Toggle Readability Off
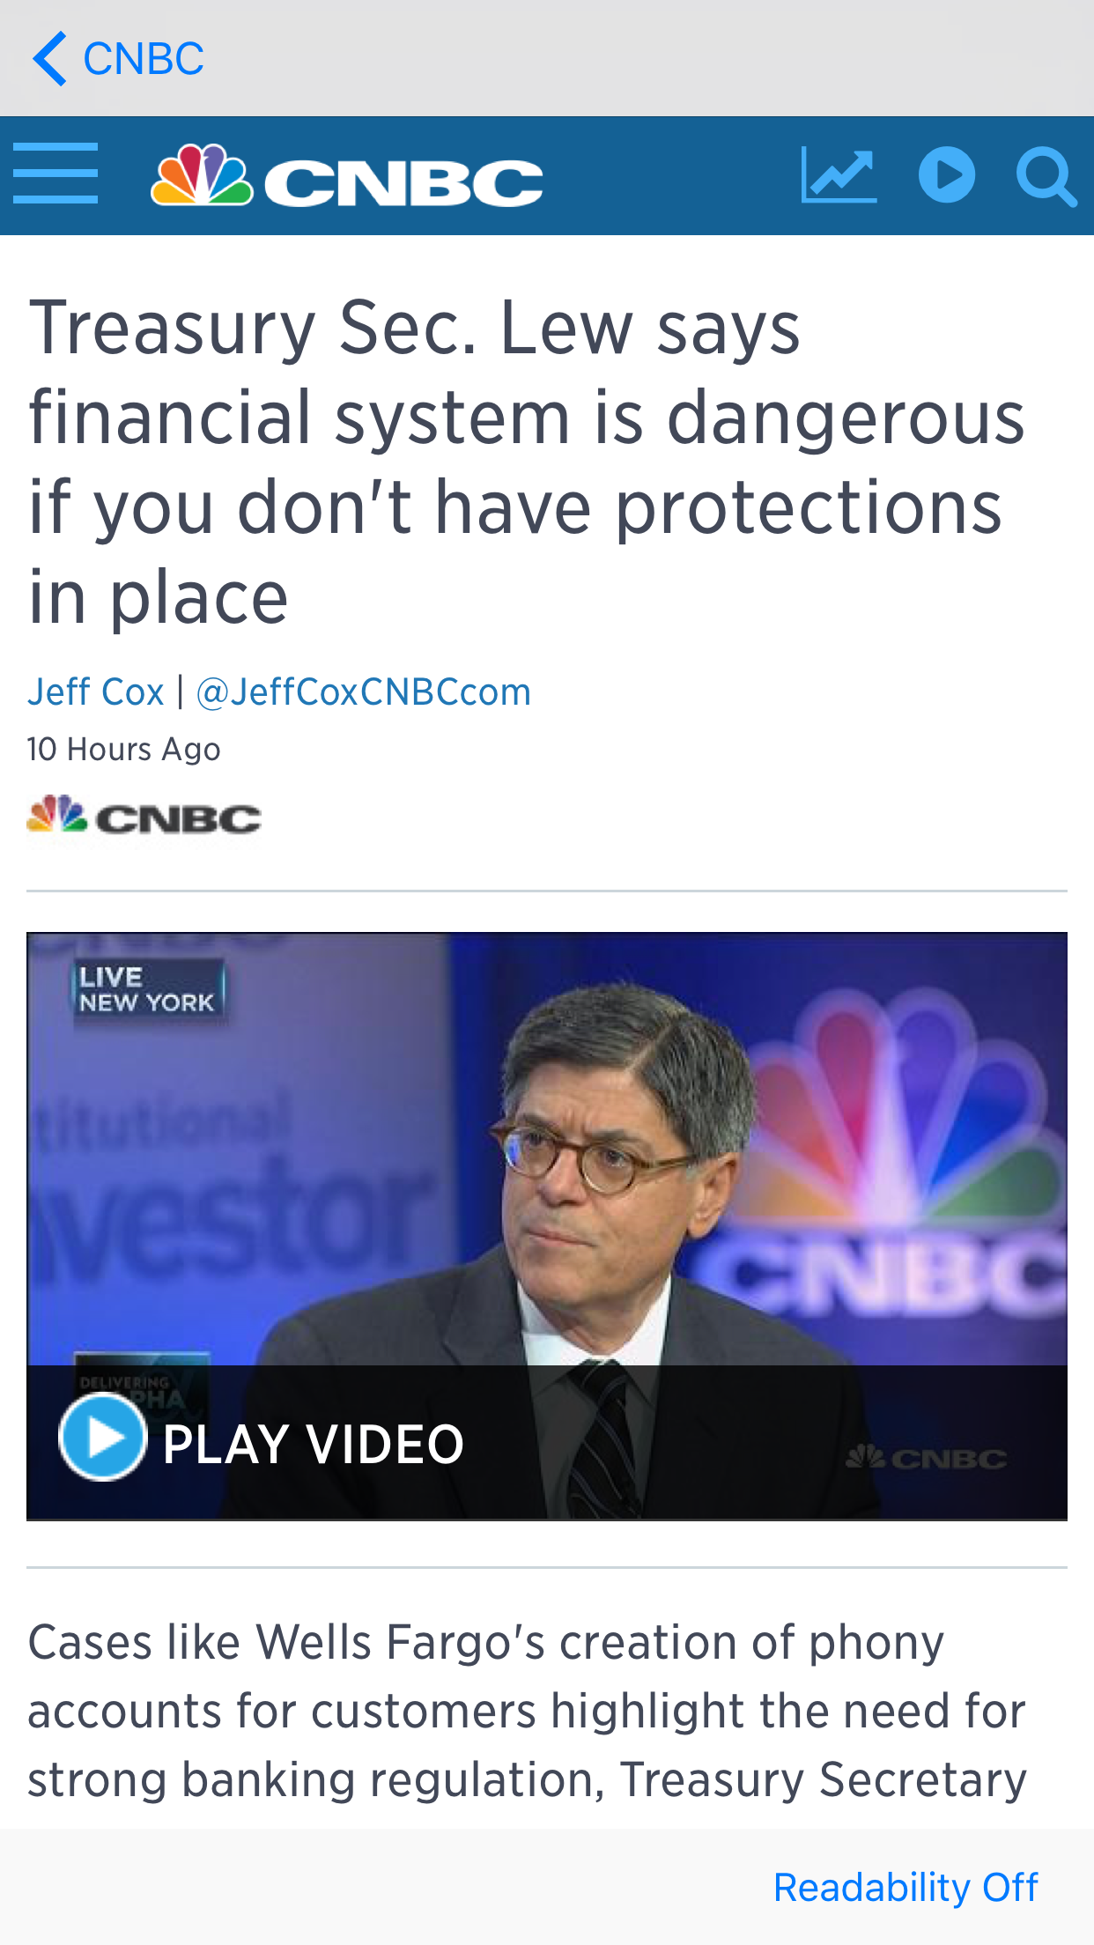The height and width of the screenshot is (1945, 1094). pos(906,1888)
